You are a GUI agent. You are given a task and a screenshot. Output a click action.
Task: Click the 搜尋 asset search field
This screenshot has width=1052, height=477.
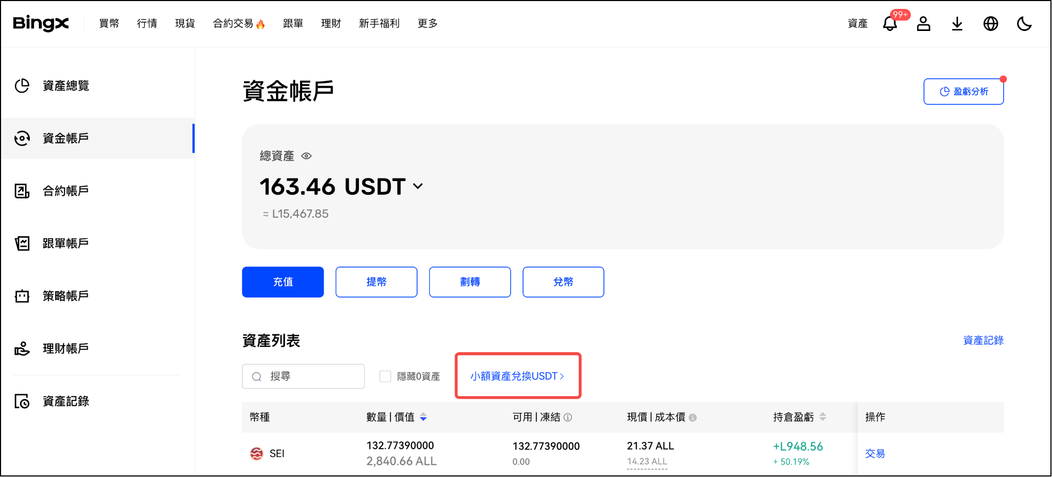click(310, 376)
